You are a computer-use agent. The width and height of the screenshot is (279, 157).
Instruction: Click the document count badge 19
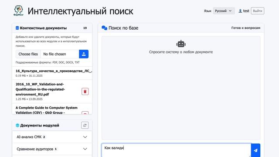point(85,28)
